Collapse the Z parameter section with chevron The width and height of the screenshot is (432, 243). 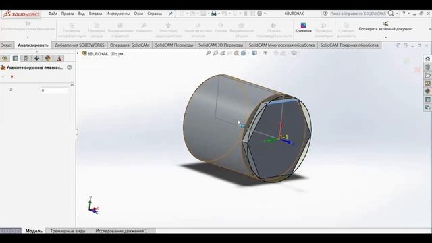72,85
